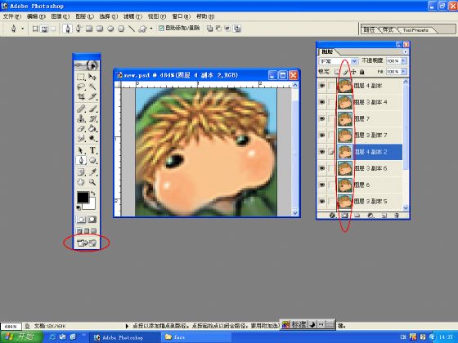The image size is (458, 343).
Task: Select the Magic Wand tool
Action: tap(92, 87)
